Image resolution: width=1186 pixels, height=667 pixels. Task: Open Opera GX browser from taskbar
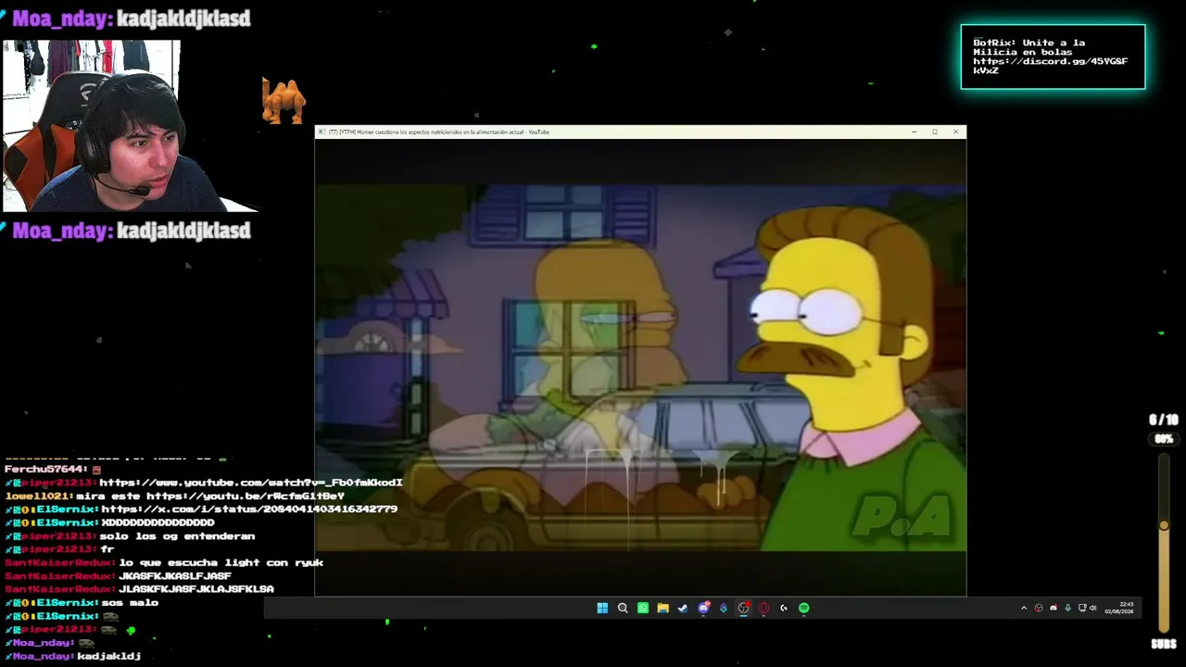(x=763, y=608)
